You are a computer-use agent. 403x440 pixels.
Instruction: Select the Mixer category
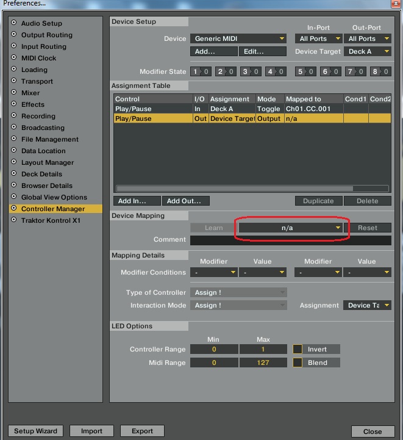[30, 93]
